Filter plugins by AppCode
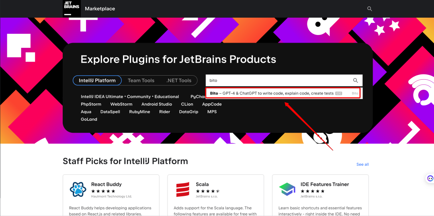The width and height of the screenshot is (434, 216). [x=212, y=105]
